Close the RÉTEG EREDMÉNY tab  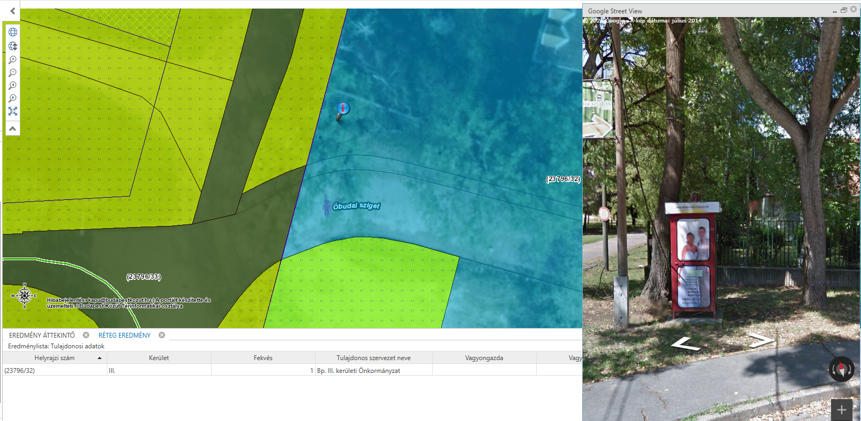[x=162, y=335]
